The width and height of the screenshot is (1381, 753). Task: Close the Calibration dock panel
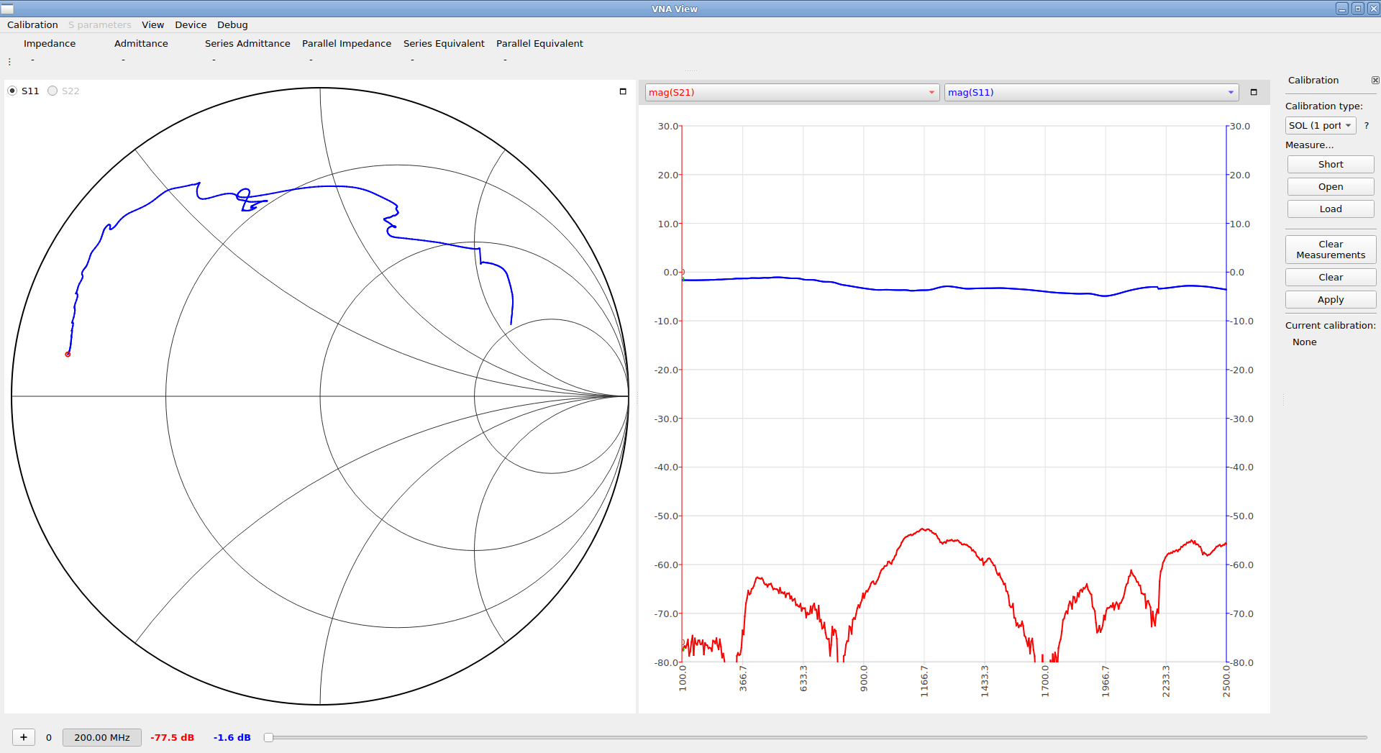[x=1375, y=81]
